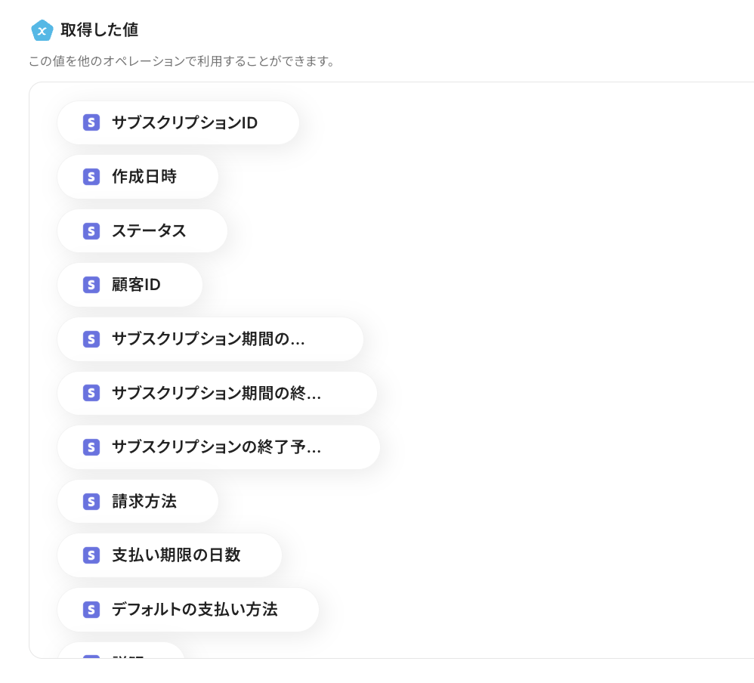Image resolution: width=754 pixels, height=683 pixels.
Task: Click Stripe icon on 作成日時 chip
Action: coord(91,177)
